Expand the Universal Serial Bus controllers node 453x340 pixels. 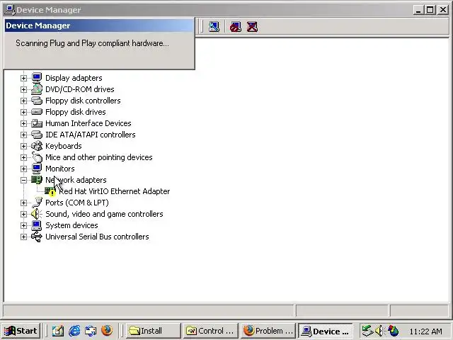[x=23, y=237]
